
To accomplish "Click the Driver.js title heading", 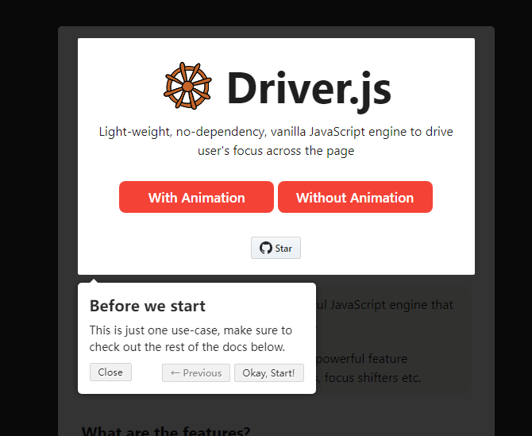I will [309, 89].
